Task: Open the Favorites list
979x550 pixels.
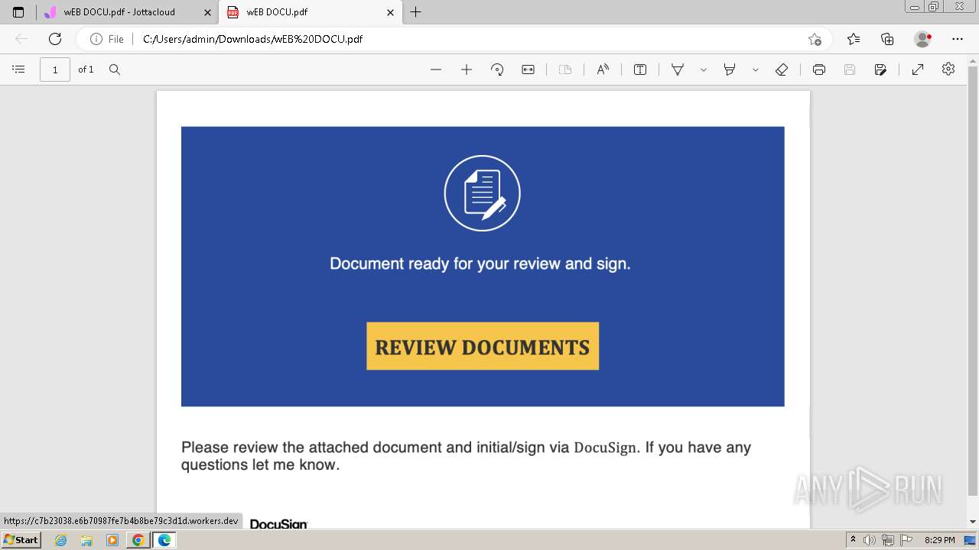Action: point(854,39)
